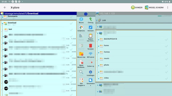Mark the home share checkmark
This screenshot has height=96, width=172.
click(166, 46)
